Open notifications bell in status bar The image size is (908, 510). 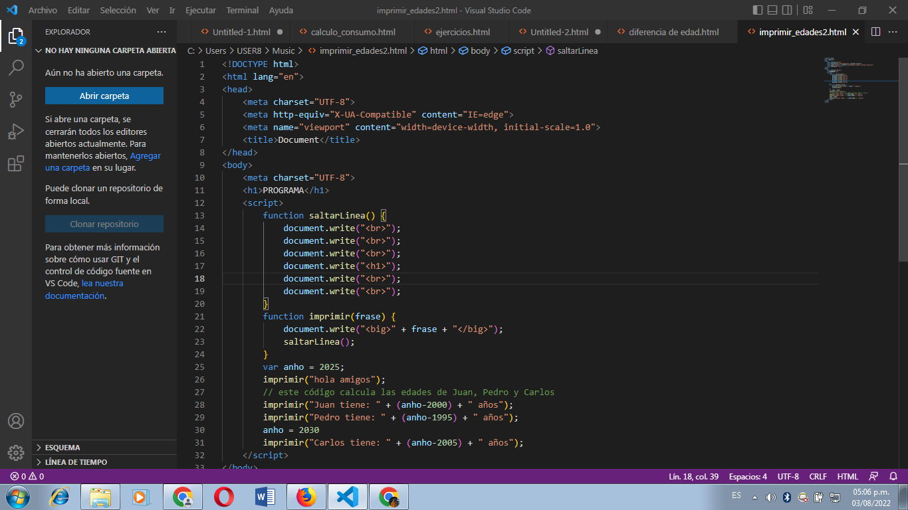tap(893, 476)
